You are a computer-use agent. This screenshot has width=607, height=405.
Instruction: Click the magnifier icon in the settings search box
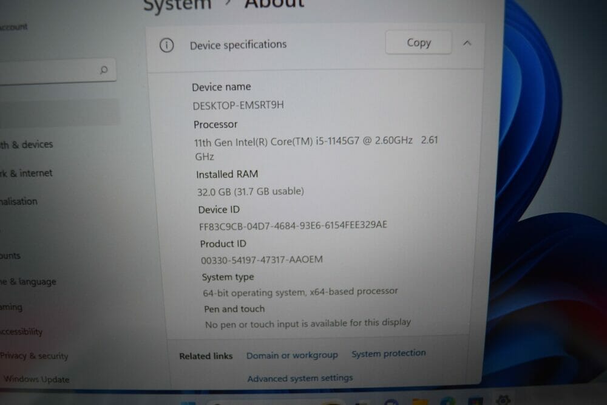(x=103, y=70)
